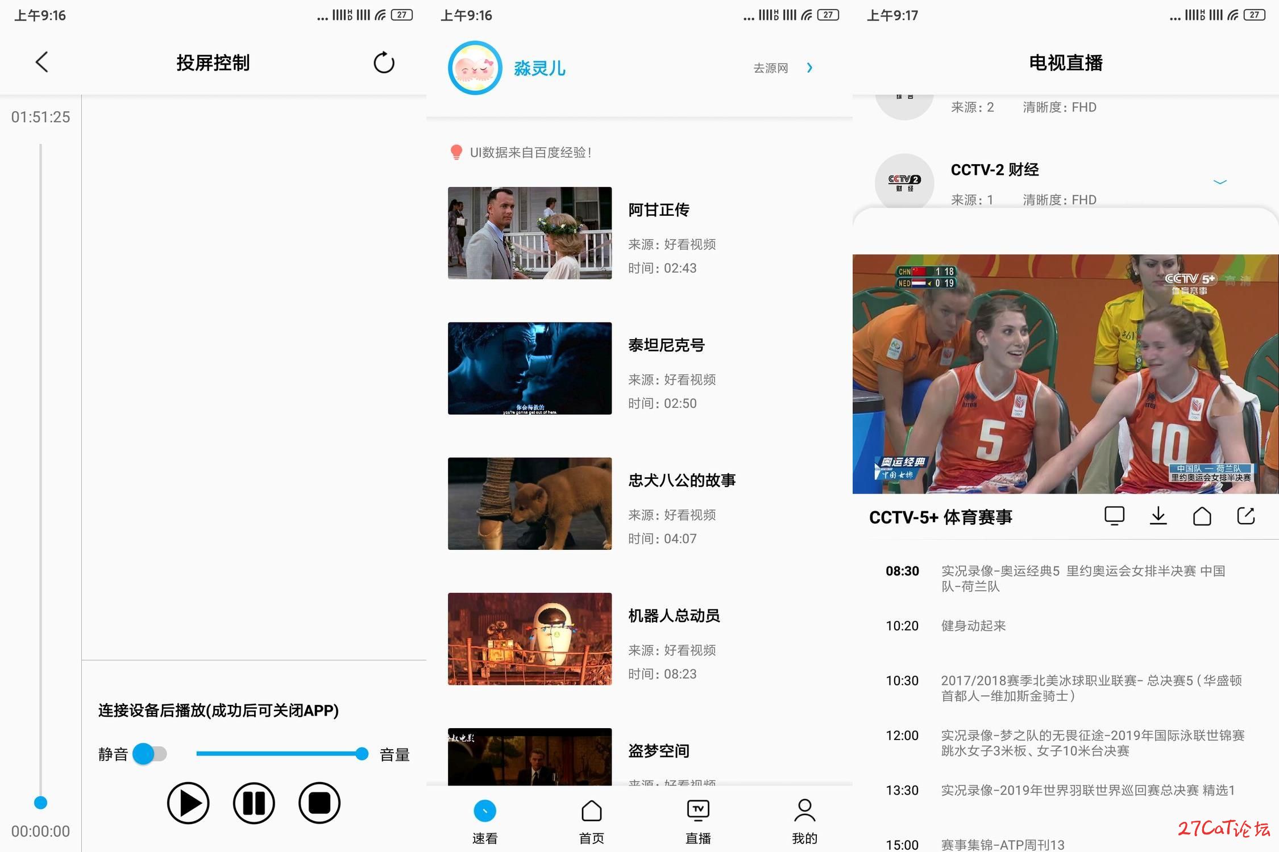Click the CCTV-2 财经 channel name
The height and width of the screenshot is (852, 1279).
pyautogui.click(x=995, y=169)
